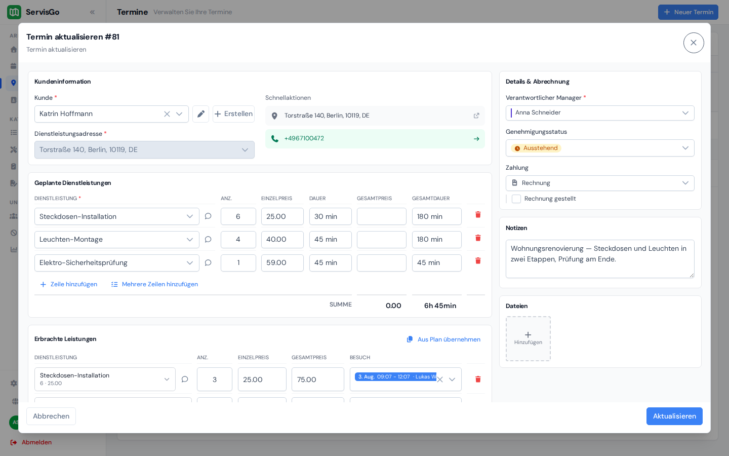The image size is (729, 456).
Task: Click the green phone icon for +4967100472
Action: 274,138
